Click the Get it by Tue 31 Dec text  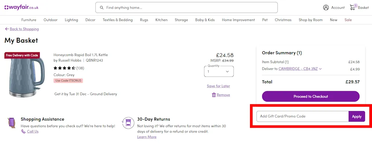(x=86, y=94)
